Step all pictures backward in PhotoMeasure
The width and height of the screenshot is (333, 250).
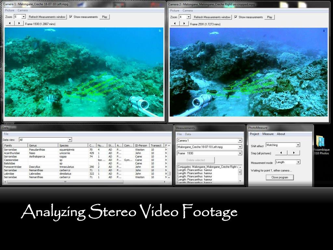(281, 153)
